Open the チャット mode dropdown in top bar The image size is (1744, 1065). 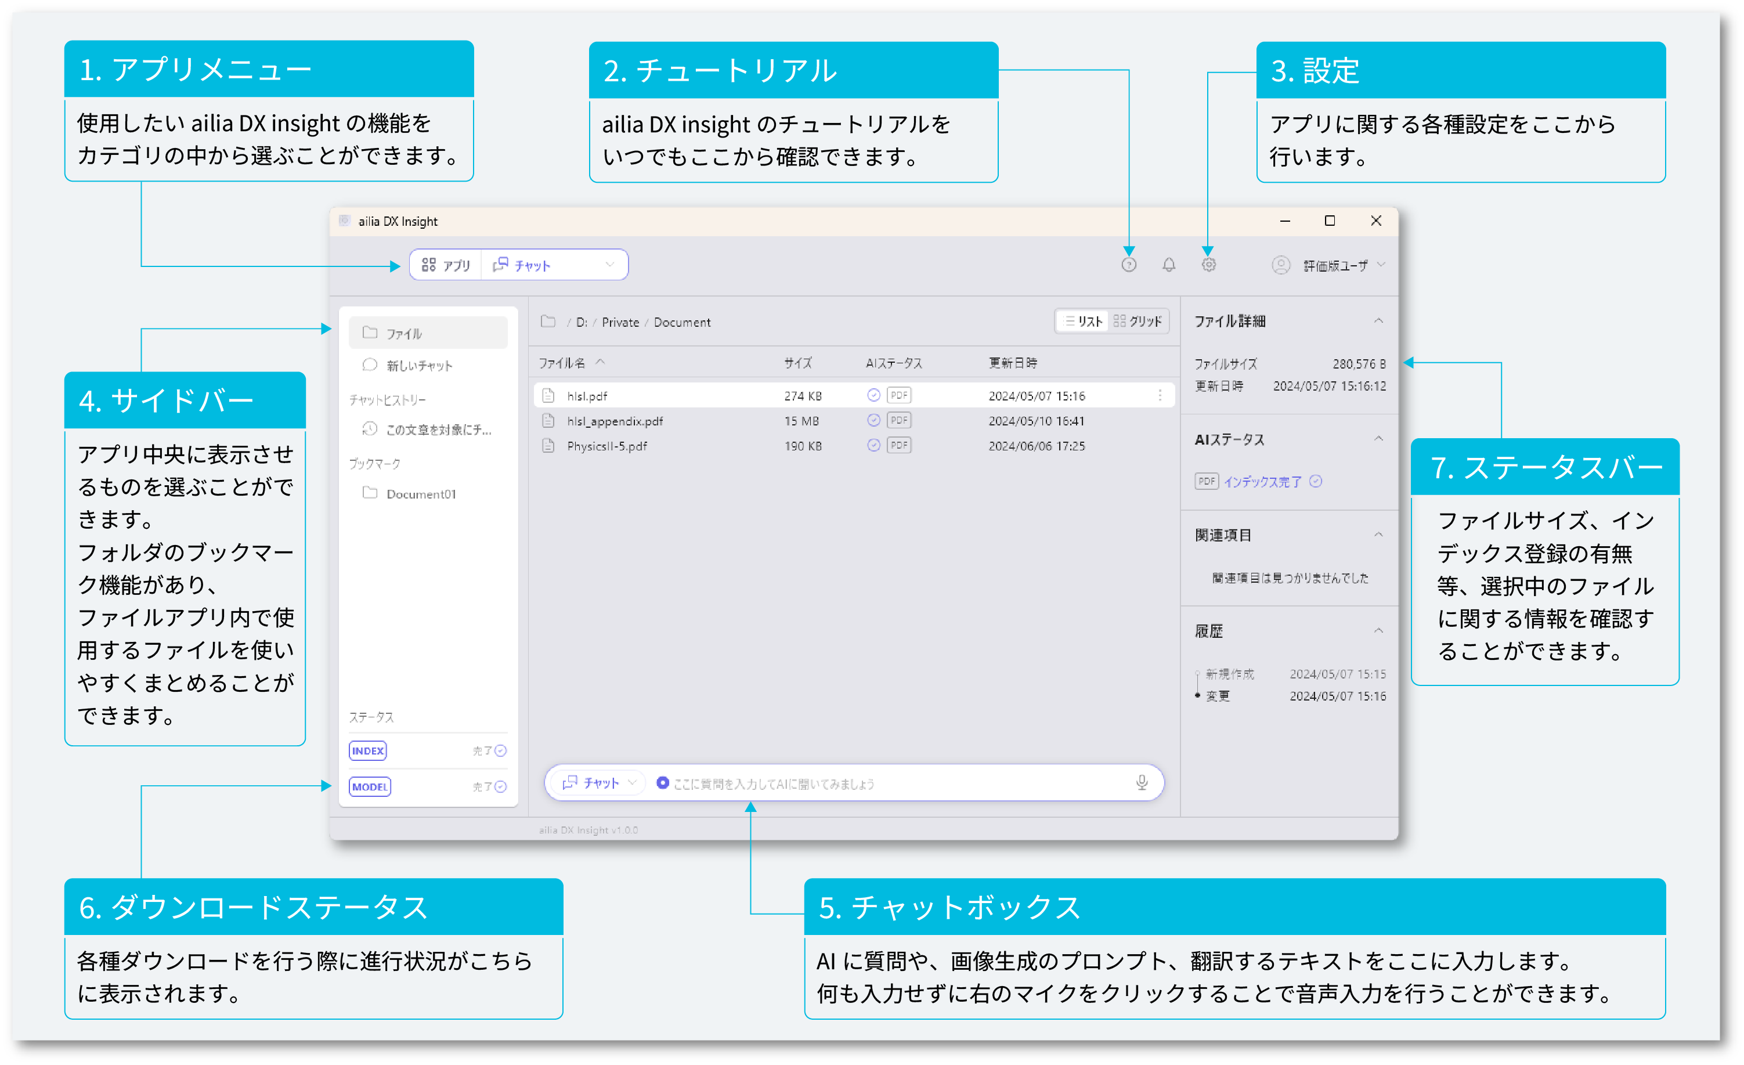point(554,265)
